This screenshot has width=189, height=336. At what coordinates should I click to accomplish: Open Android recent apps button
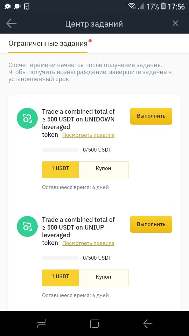click(x=41, y=323)
